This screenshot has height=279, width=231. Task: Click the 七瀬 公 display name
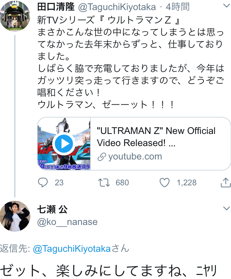click(x=52, y=210)
